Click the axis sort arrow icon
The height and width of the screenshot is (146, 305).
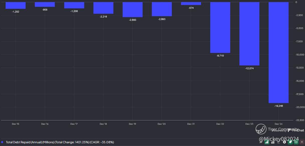pyautogui.click(x=278, y=142)
